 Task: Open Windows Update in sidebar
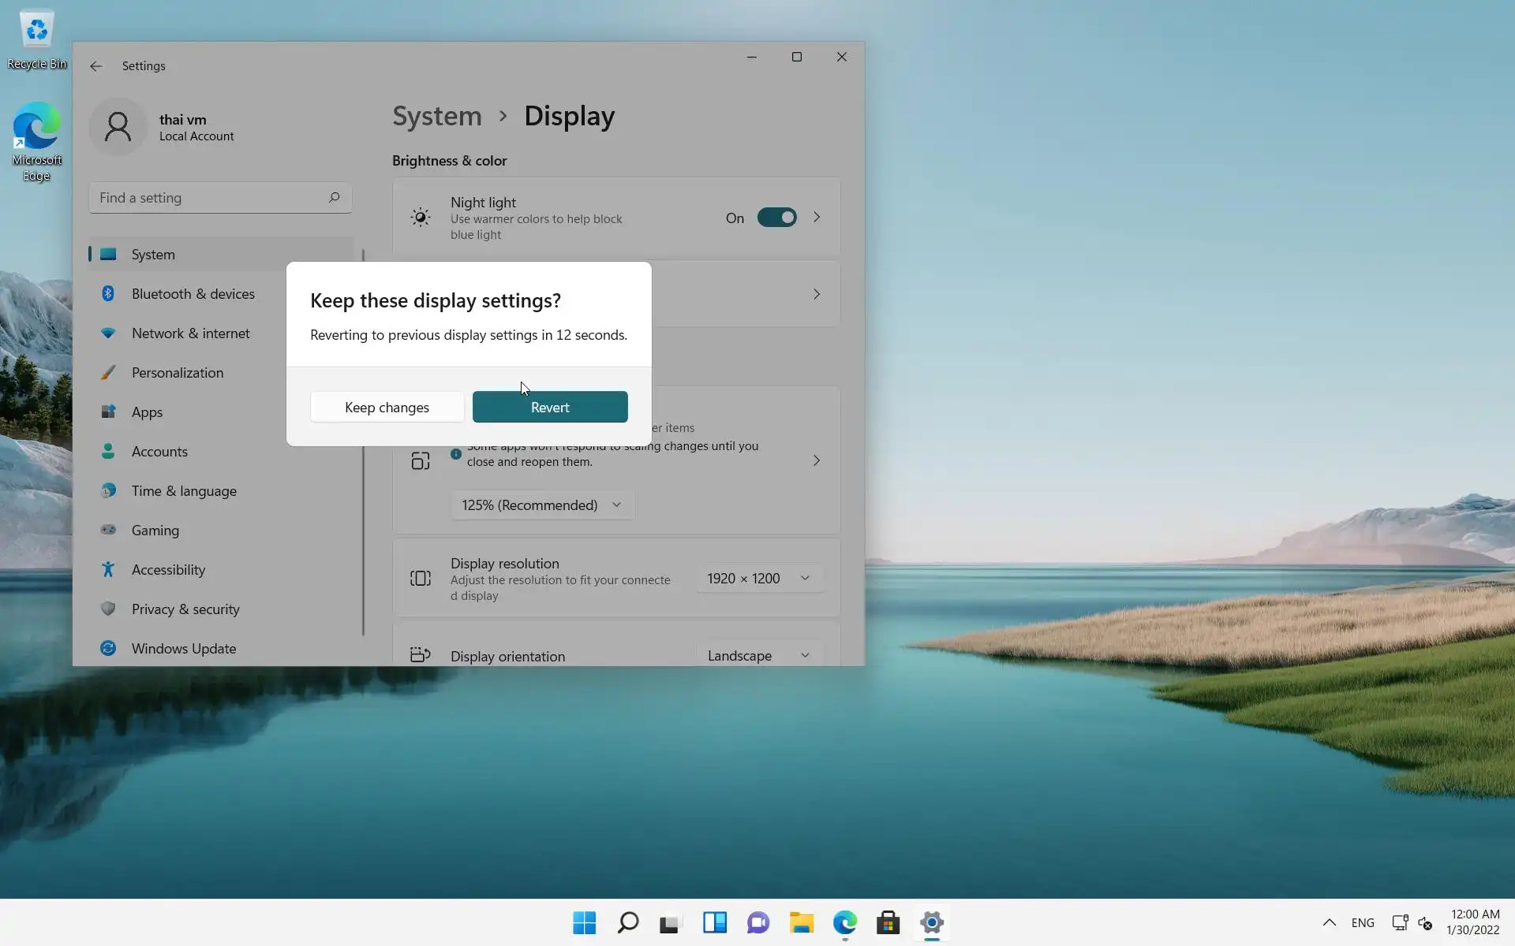click(x=183, y=649)
